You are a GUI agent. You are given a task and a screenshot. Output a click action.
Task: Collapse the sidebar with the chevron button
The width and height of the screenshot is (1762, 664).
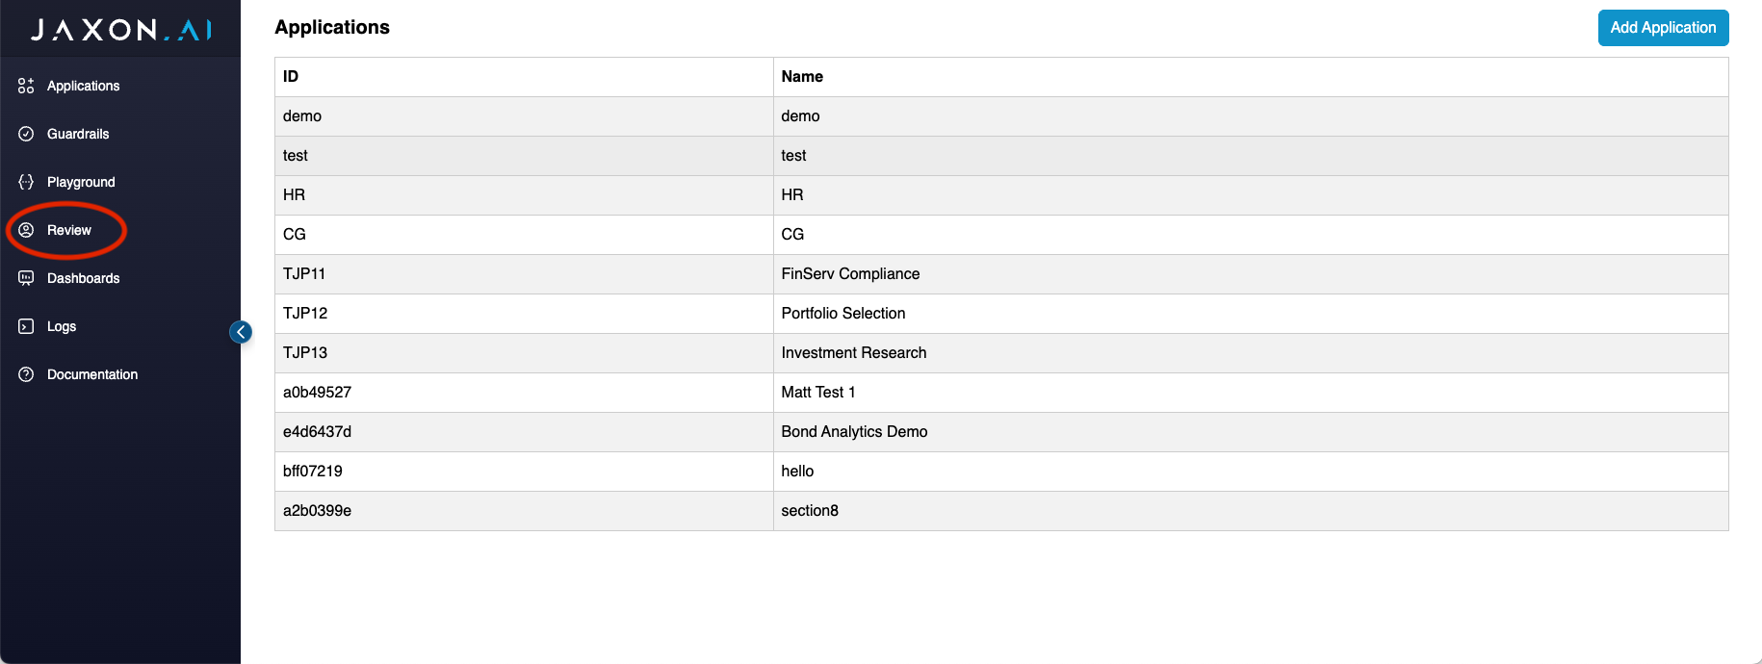point(241,332)
